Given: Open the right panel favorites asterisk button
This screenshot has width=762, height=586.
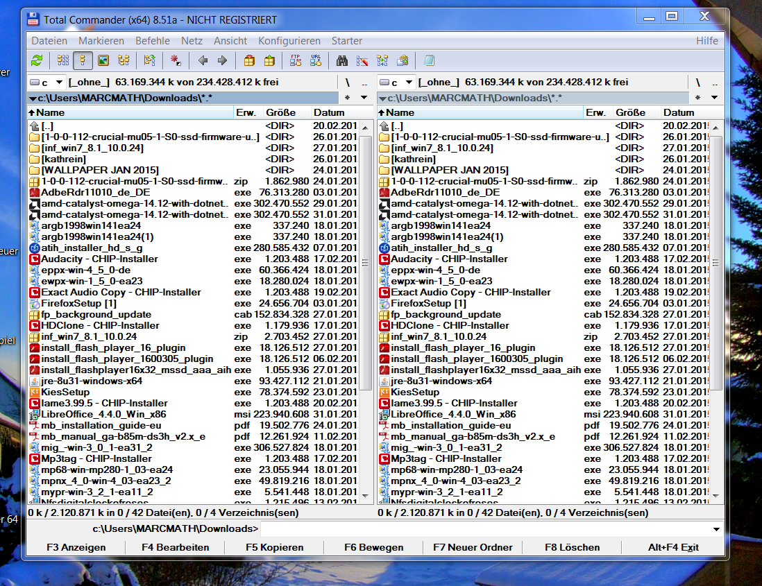Looking at the screenshot, I should (698, 98).
